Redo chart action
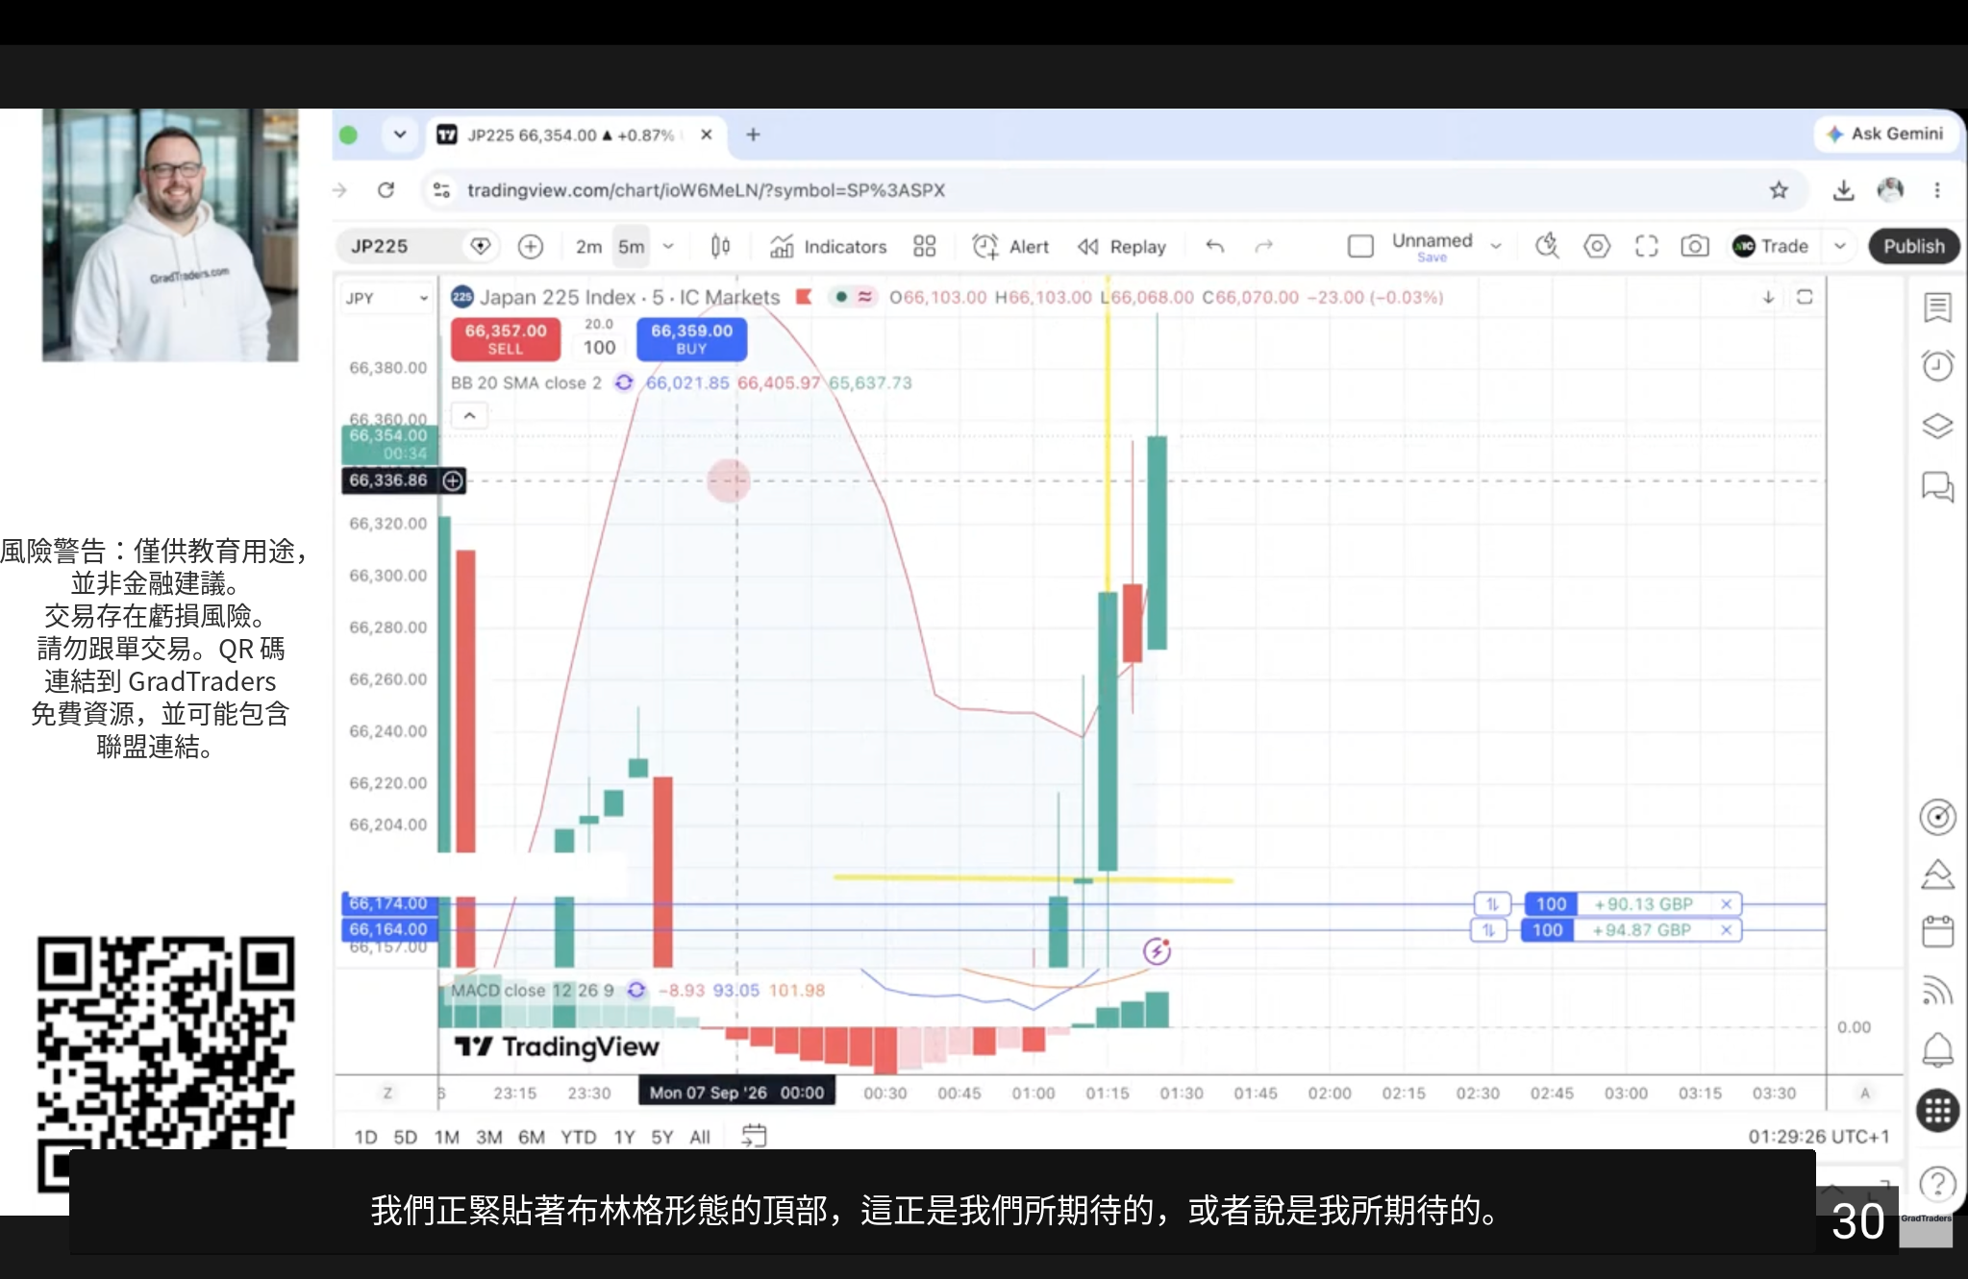This screenshot has width=1968, height=1279. 1264,247
